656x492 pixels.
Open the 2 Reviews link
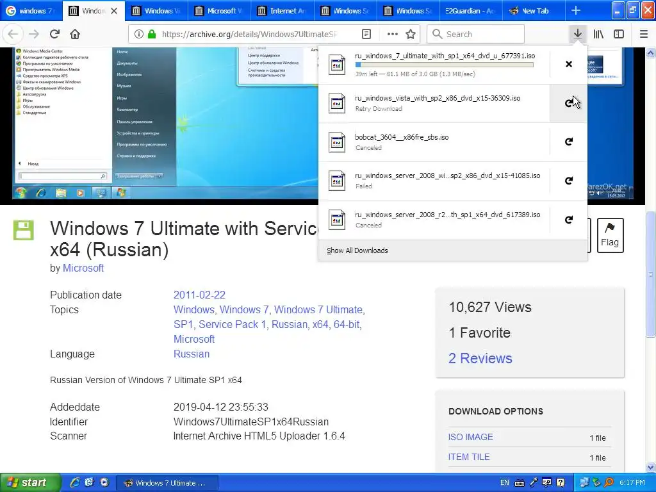click(x=480, y=358)
